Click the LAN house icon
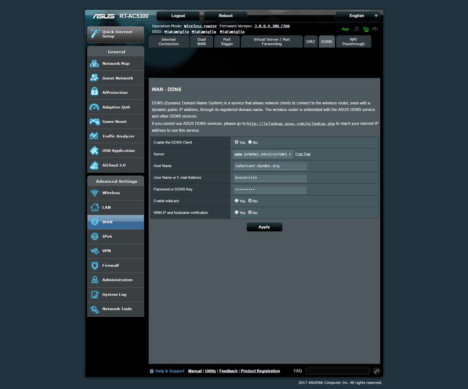 (95, 207)
